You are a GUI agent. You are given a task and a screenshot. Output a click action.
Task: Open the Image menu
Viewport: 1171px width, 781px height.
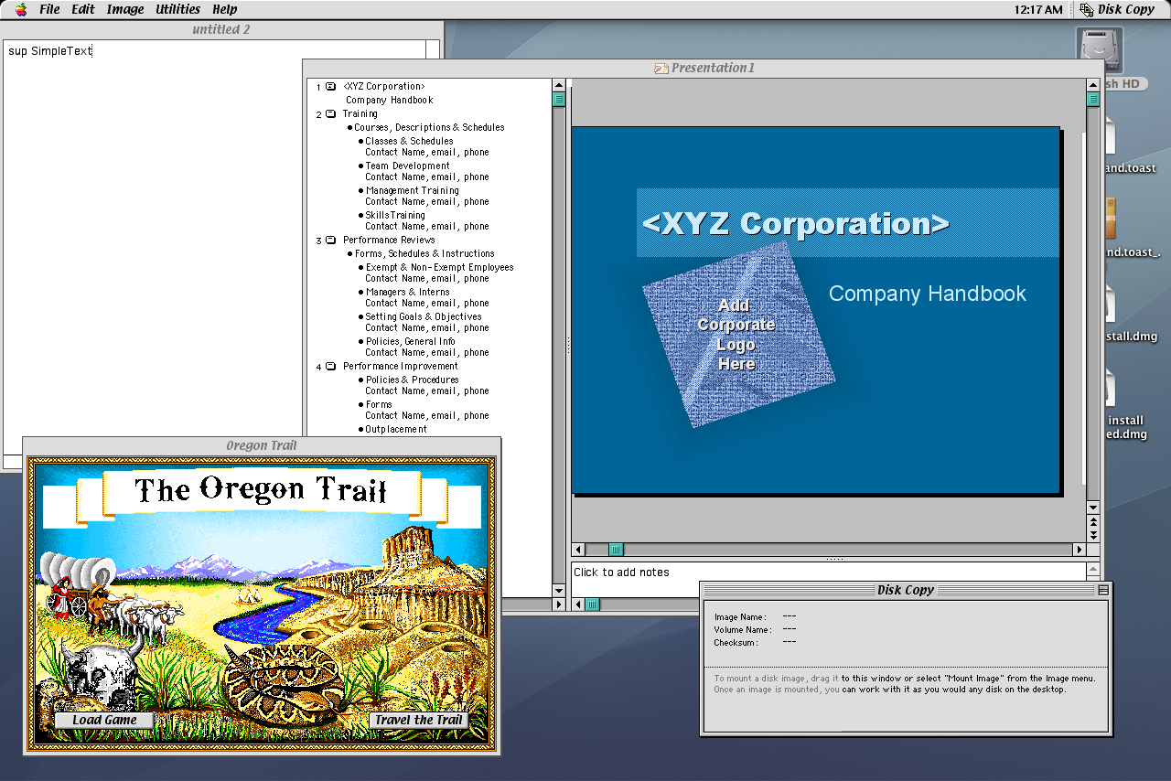(124, 9)
